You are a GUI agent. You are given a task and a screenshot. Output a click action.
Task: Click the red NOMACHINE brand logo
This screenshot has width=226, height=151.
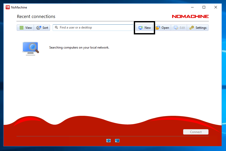tap(190, 16)
